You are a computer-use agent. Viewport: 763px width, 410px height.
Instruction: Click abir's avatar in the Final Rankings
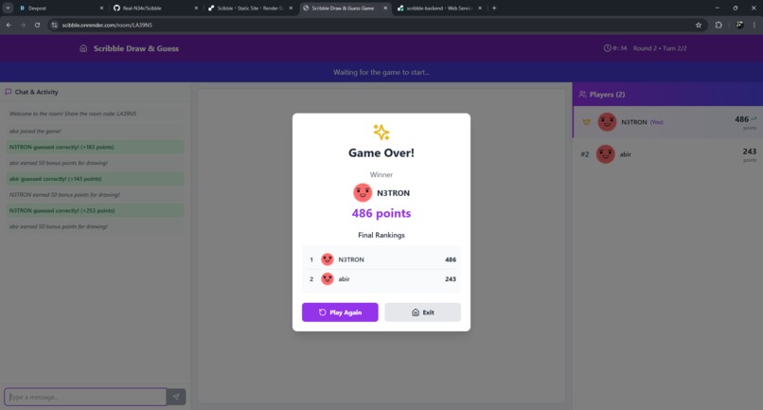[x=327, y=279]
